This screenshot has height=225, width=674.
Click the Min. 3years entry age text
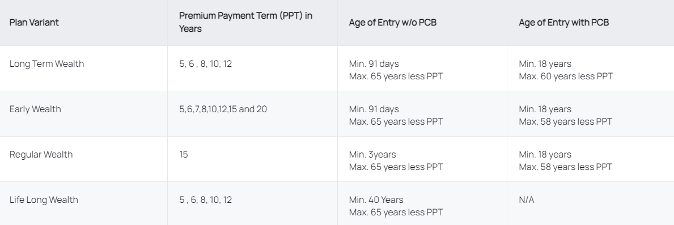(372, 154)
